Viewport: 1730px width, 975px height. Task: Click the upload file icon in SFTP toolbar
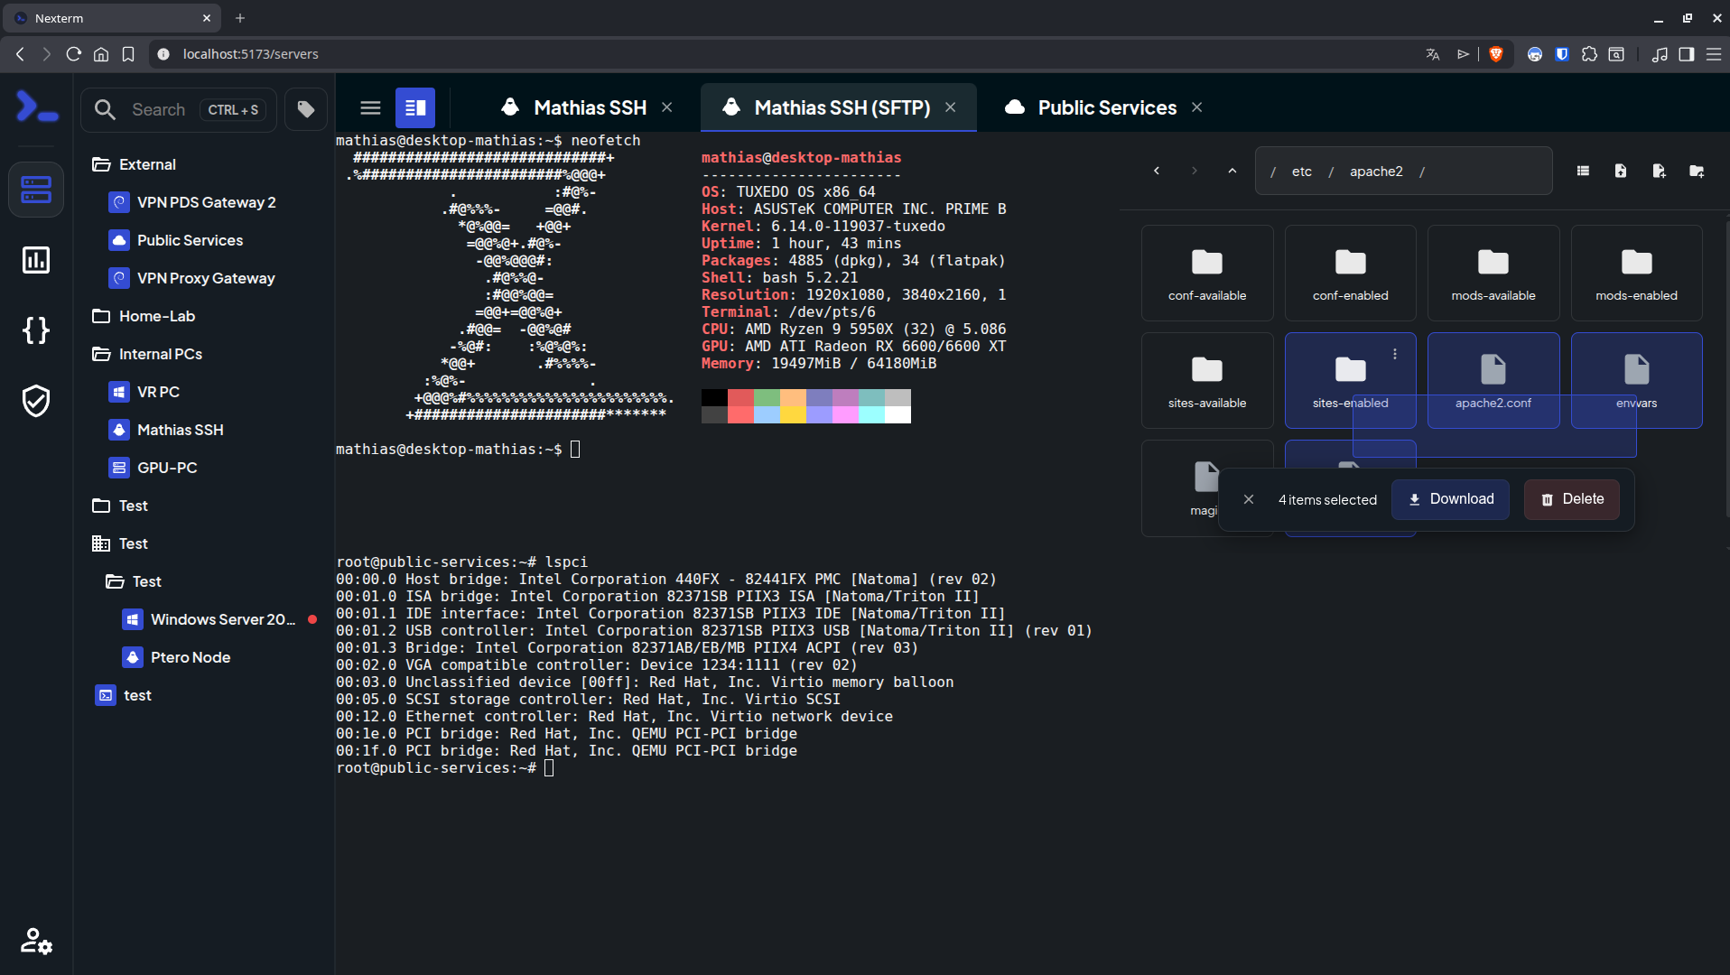(x=1621, y=171)
